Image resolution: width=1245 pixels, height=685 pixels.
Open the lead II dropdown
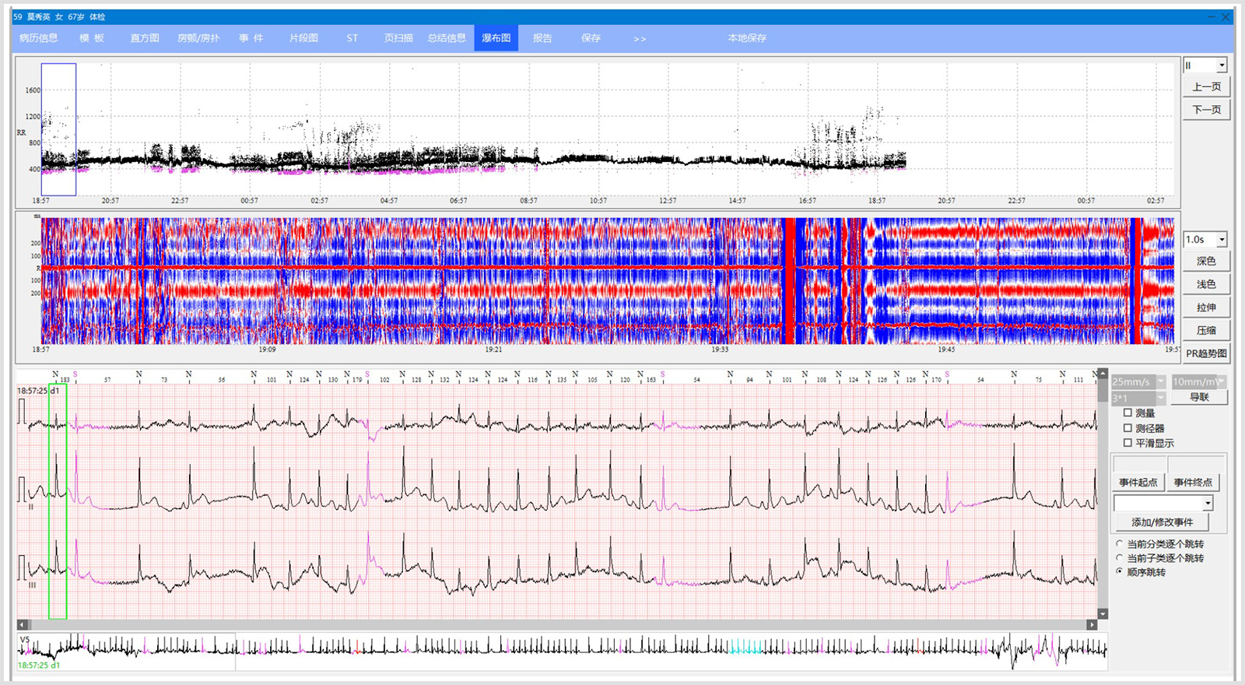coord(1222,65)
